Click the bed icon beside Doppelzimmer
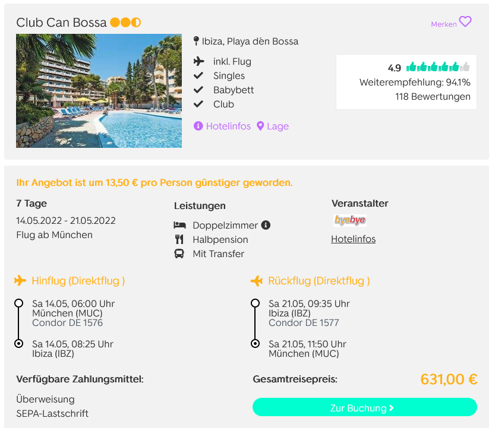 pyautogui.click(x=179, y=225)
